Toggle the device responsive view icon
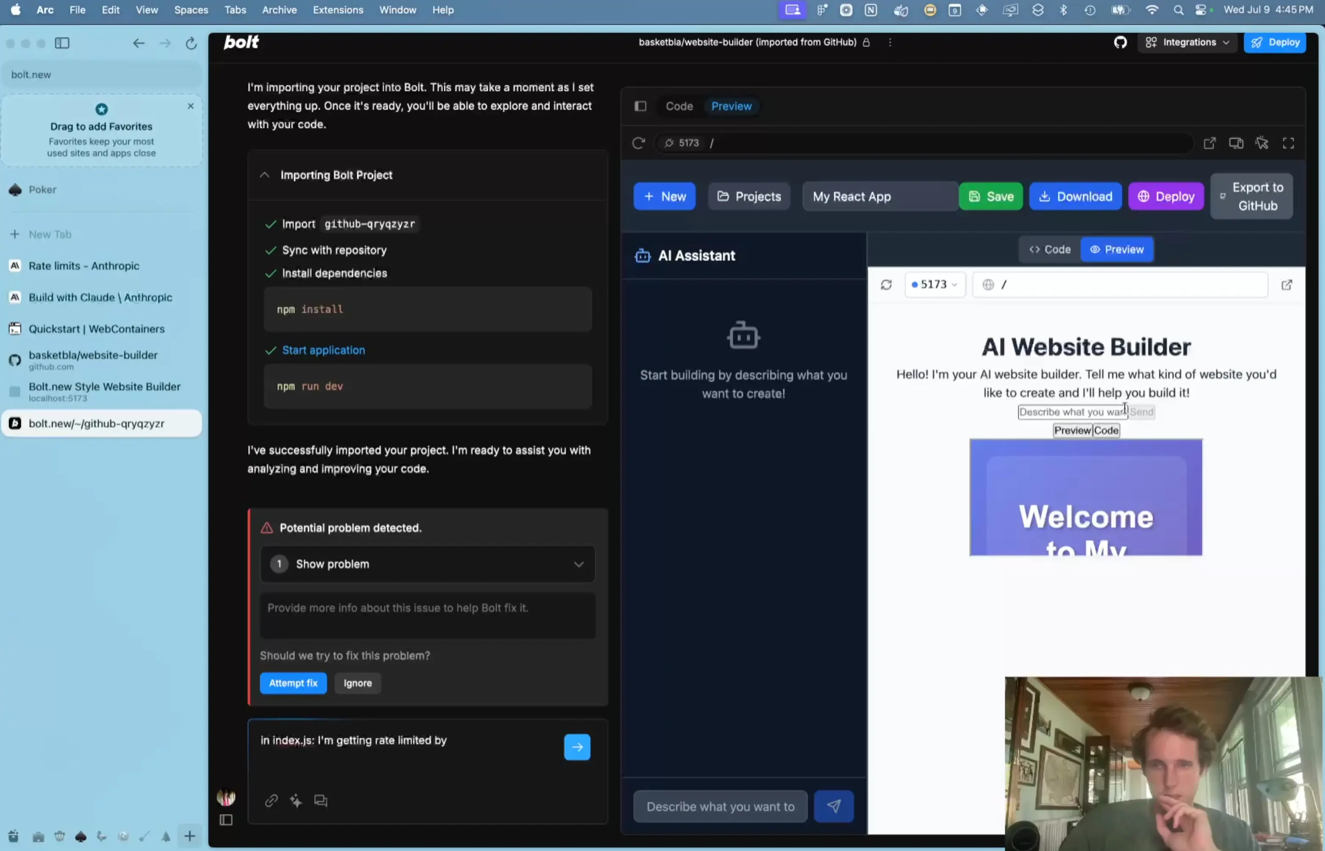Image resolution: width=1325 pixels, height=851 pixels. coord(1236,143)
